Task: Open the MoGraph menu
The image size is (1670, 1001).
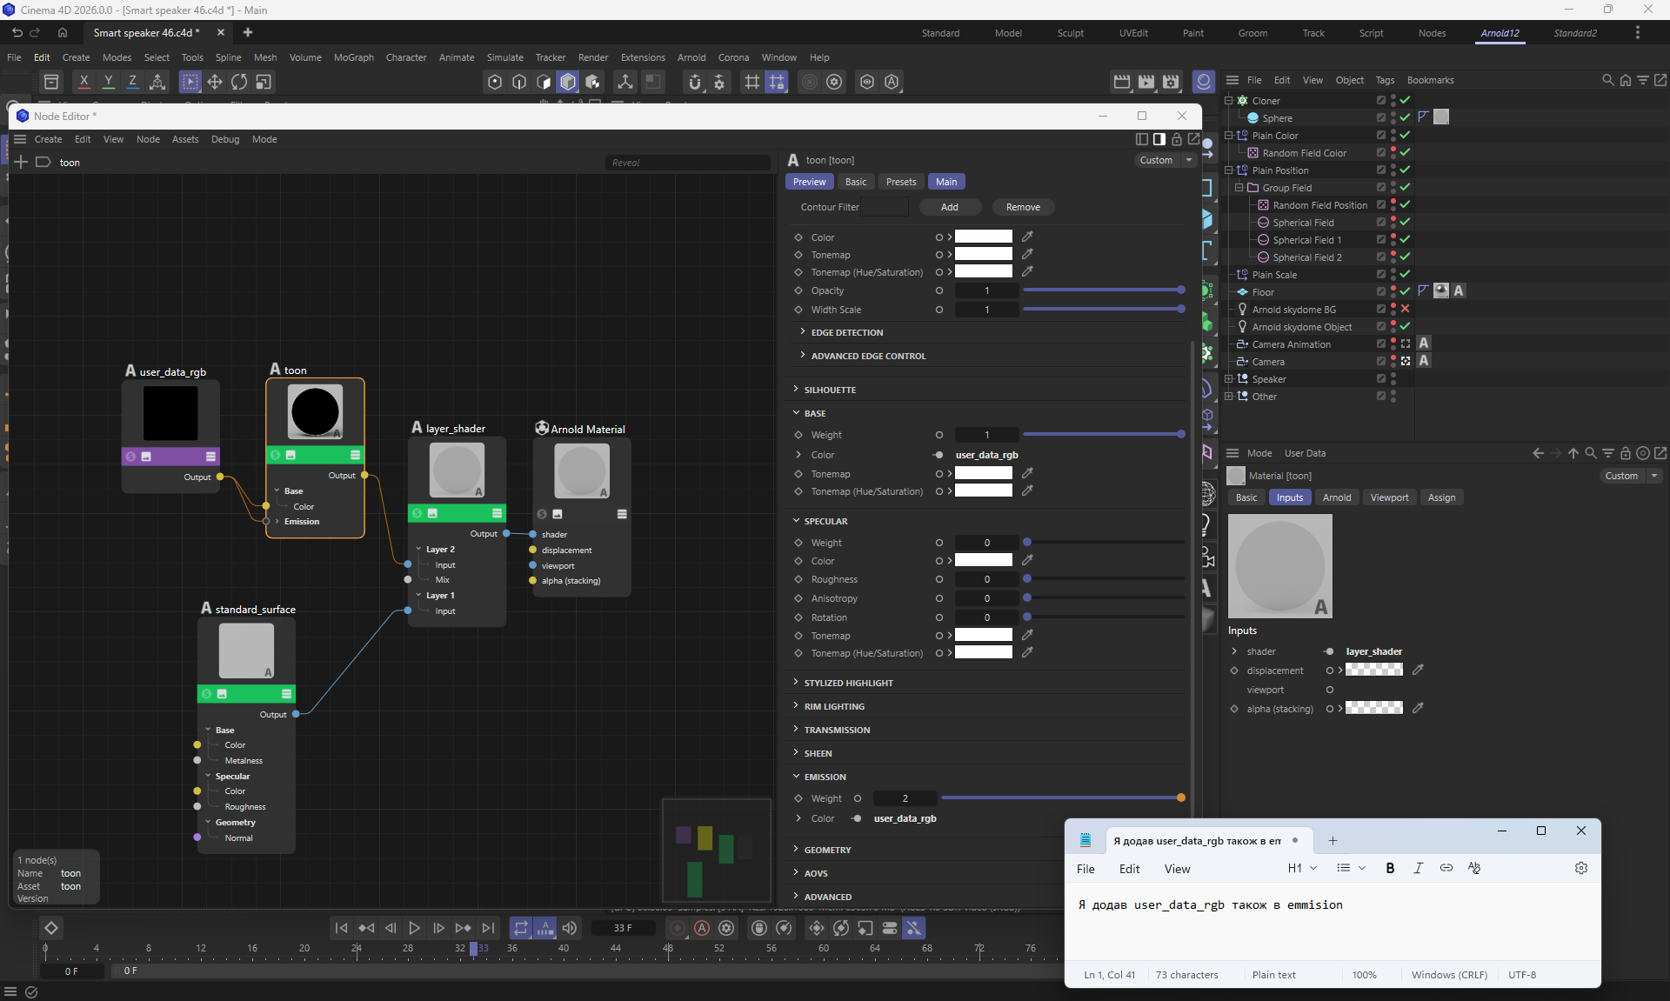Action: (x=353, y=57)
